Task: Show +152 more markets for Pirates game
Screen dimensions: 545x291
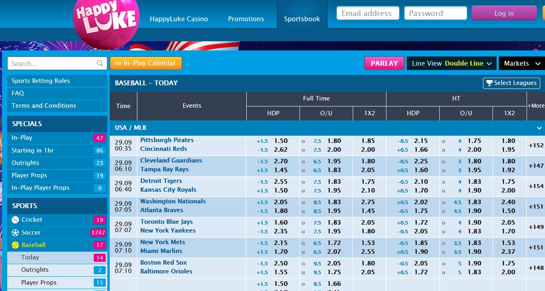Action: coord(536,145)
